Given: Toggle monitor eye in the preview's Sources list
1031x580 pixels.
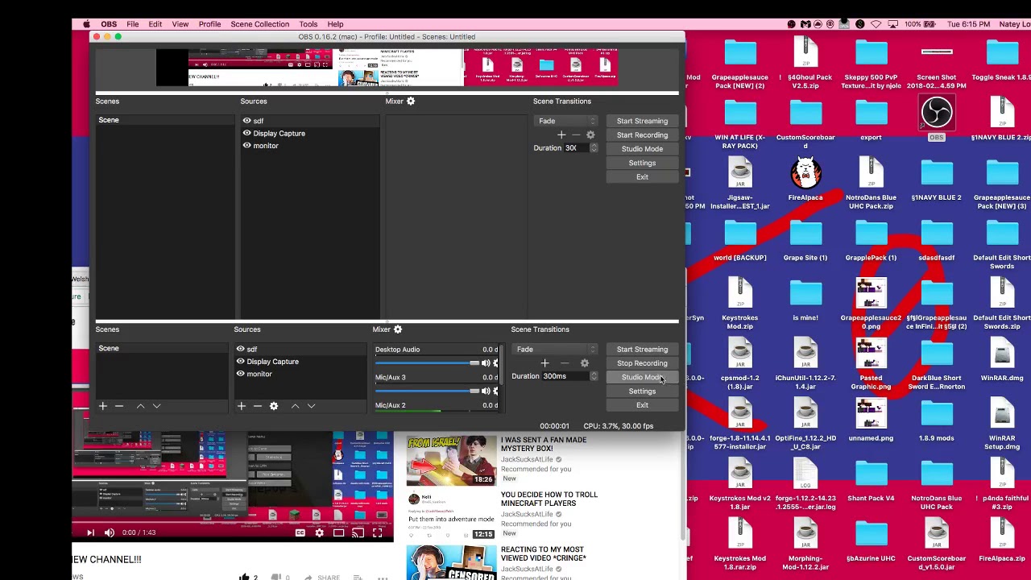Looking at the screenshot, I should pos(246,146).
